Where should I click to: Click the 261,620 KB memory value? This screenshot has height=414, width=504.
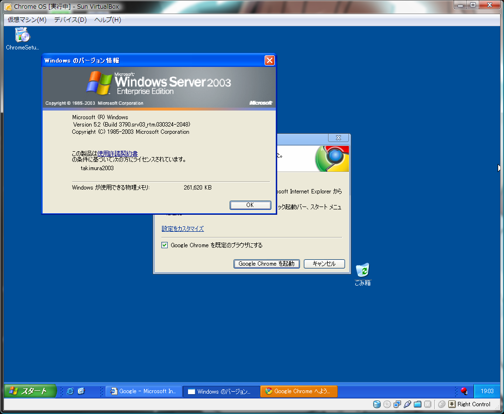point(198,188)
